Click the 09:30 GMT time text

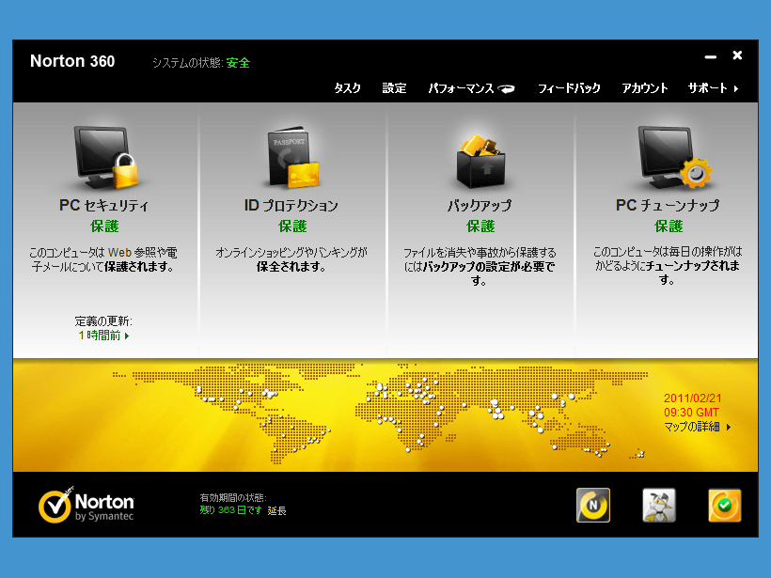click(x=691, y=413)
